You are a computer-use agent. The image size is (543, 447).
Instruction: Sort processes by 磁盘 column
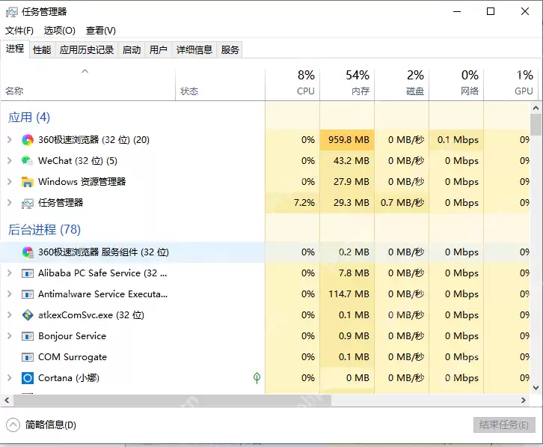[x=402, y=85]
